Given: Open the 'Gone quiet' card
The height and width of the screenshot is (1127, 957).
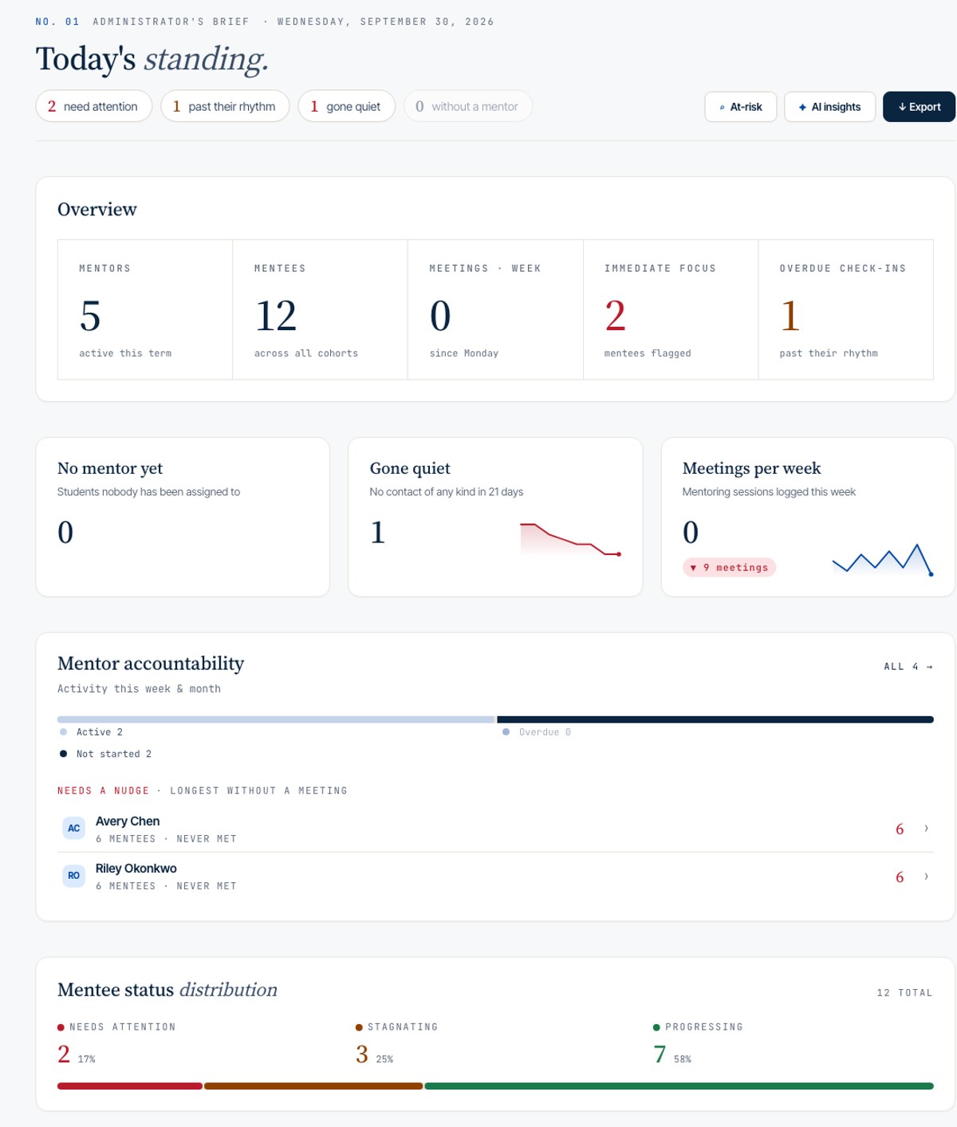Looking at the screenshot, I should [x=495, y=517].
